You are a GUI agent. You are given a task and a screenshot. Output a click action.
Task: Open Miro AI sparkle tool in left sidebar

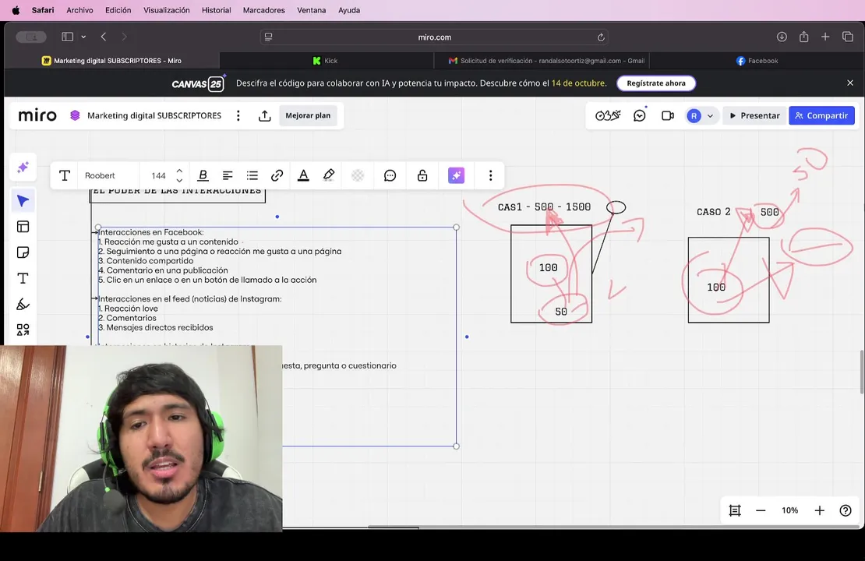[x=23, y=168]
